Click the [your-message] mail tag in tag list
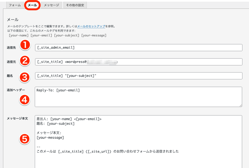 click(94, 35)
